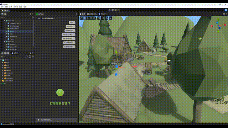This screenshot has width=228, height=128.
Task: Click the Play button in top toolbar
Action: pyautogui.click(x=109, y=10)
